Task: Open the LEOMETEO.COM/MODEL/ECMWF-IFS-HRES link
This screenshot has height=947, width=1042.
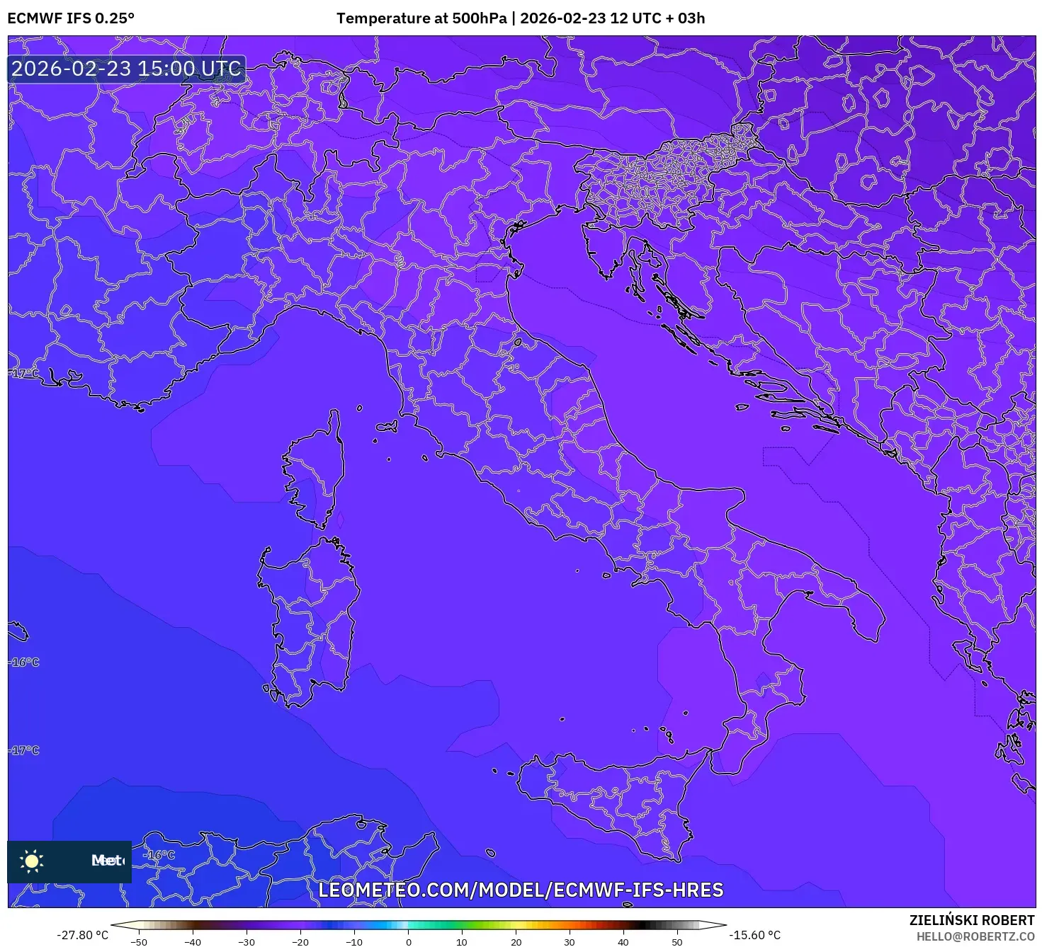Action: pyautogui.click(x=521, y=890)
